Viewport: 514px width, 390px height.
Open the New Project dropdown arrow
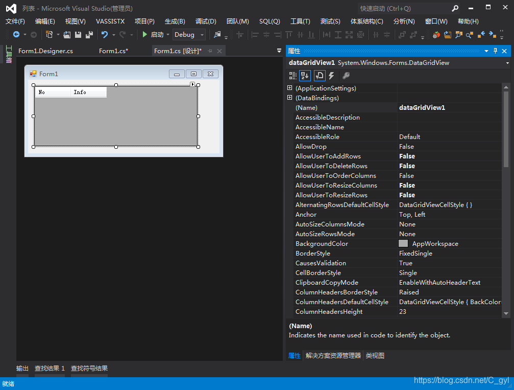58,34
